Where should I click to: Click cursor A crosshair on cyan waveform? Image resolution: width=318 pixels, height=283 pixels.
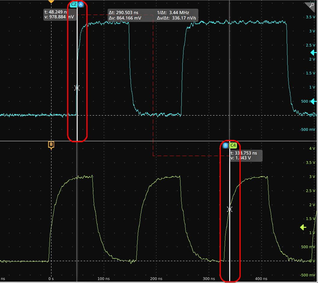[77, 88]
